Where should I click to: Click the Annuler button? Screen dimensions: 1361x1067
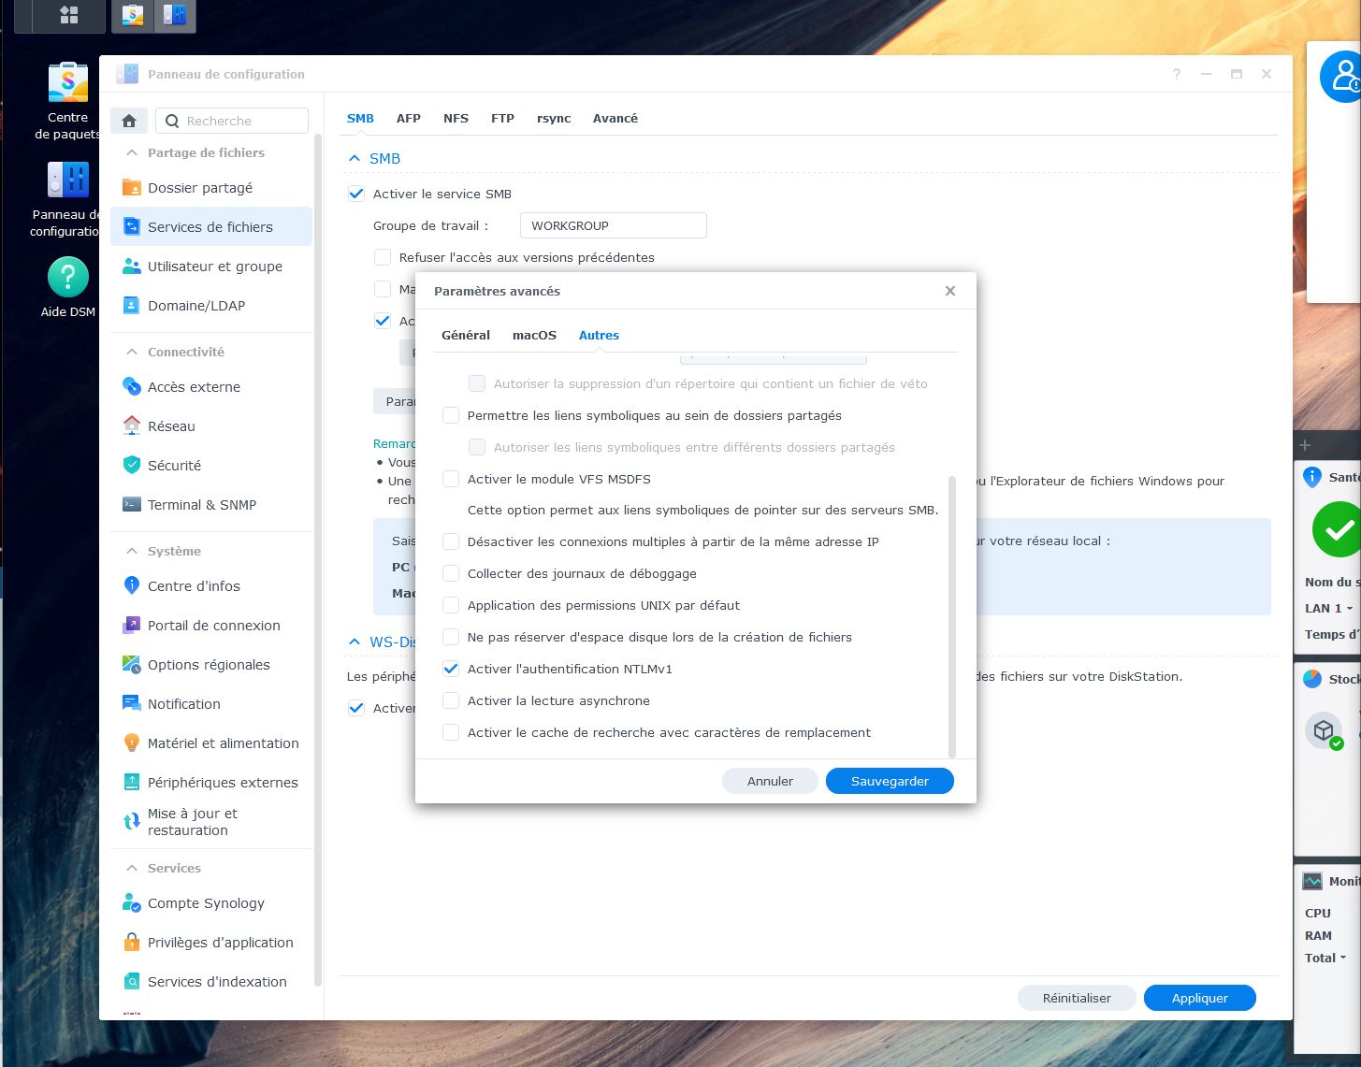pos(770,781)
